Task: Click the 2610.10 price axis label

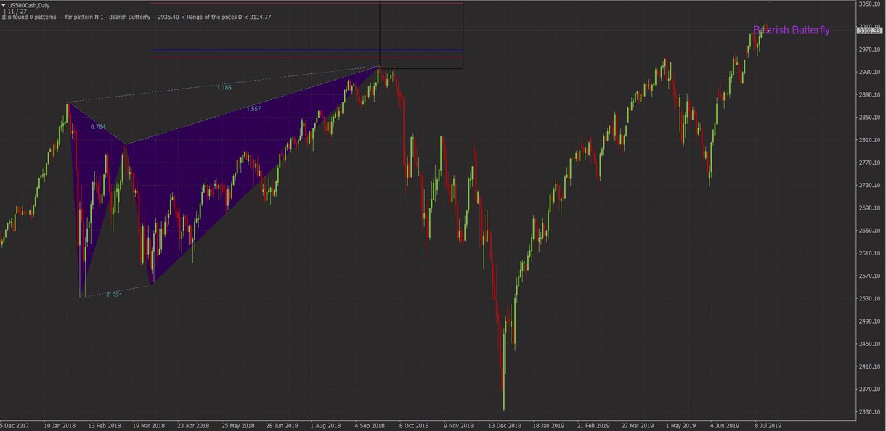Action: tap(869, 253)
